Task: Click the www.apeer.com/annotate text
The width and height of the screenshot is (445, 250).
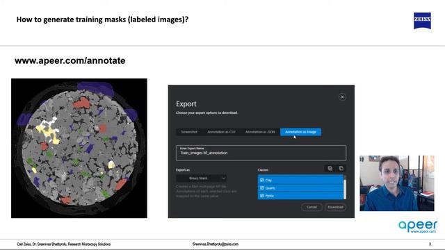Action: 70,60
